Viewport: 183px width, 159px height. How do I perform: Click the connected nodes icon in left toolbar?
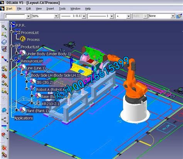tap(4, 120)
